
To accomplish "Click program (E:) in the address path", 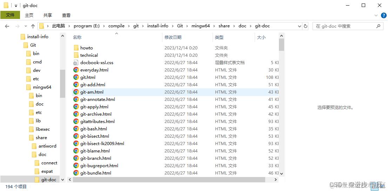I will tap(87, 26).
